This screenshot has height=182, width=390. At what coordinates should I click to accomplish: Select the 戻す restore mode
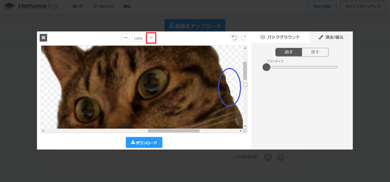[315, 52]
